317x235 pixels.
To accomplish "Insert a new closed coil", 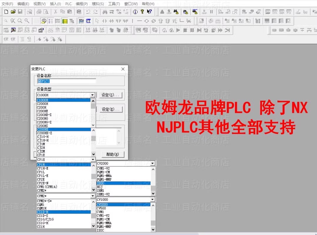I will click(x=154, y=21).
